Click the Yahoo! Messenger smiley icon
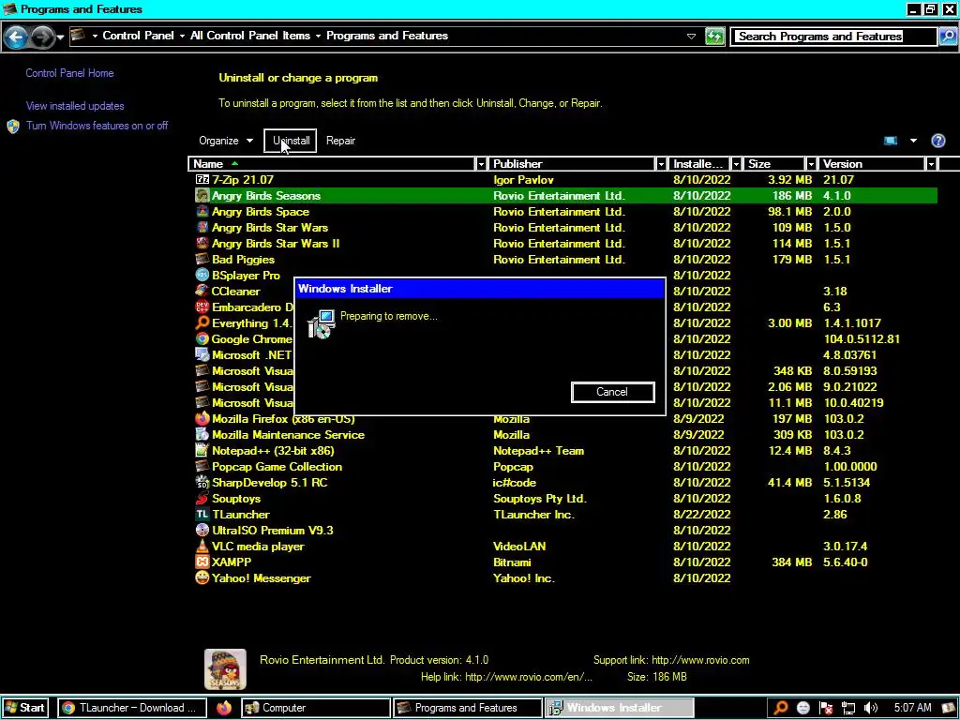The height and width of the screenshot is (720, 960). pyautogui.click(x=202, y=577)
